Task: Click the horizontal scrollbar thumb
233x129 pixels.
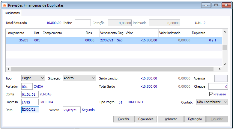Action: pyautogui.click(x=112, y=69)
